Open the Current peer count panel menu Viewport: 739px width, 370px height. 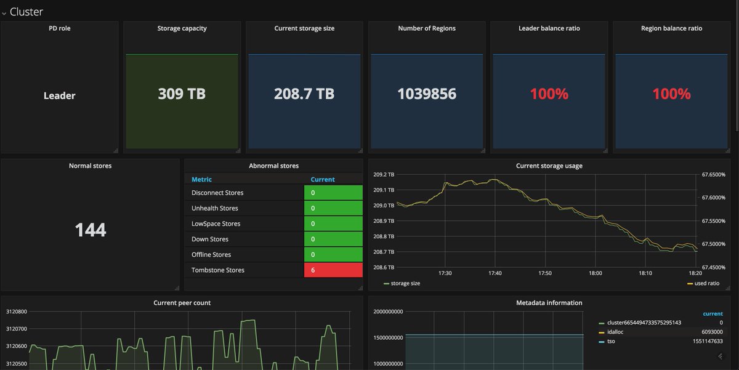point(182,303)
